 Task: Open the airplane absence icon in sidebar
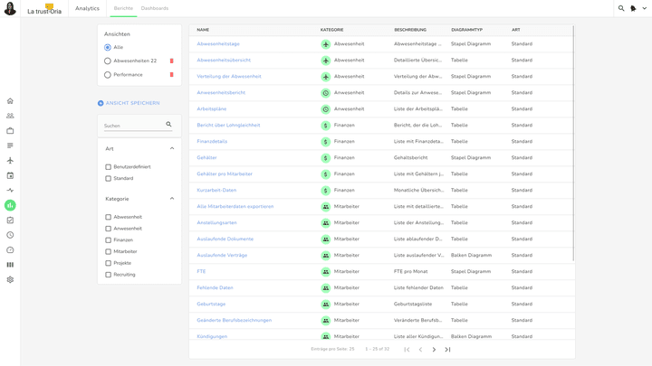[x=10, y=161]
